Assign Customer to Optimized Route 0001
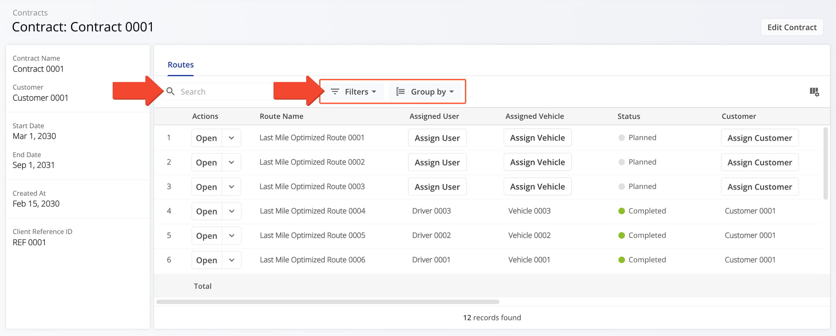This screenshot has height=336, width=836. (x=759, y=138)
